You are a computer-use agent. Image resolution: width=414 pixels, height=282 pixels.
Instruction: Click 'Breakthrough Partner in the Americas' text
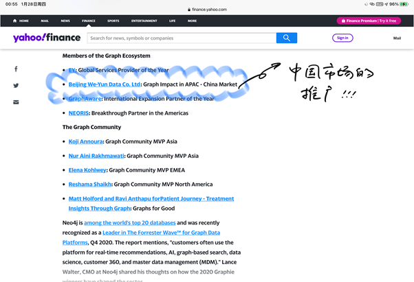140,113
